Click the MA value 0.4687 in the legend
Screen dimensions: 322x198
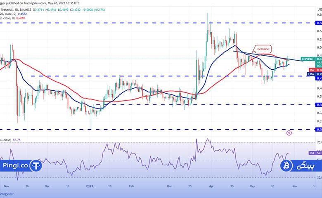(21, 18)
